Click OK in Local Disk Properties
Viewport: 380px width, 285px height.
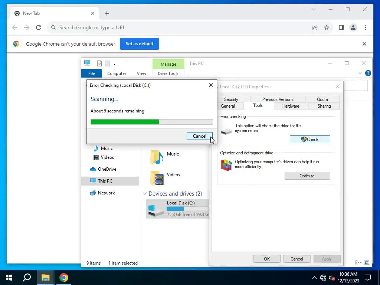pyautogui.click(x=267, y=259)
